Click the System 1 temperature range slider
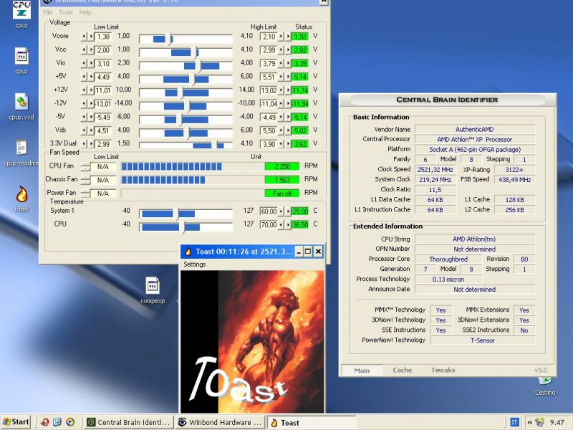 tap(186, 213)
